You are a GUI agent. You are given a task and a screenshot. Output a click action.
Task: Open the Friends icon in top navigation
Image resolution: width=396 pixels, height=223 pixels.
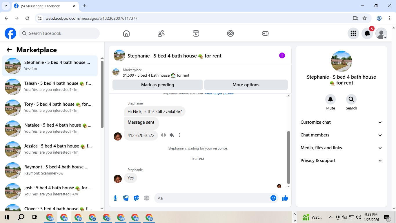click(161, 33)
